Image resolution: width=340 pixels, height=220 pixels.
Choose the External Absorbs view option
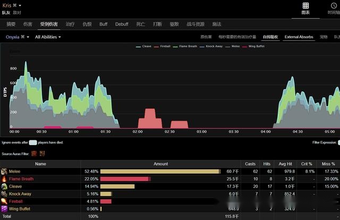[299, 37]
